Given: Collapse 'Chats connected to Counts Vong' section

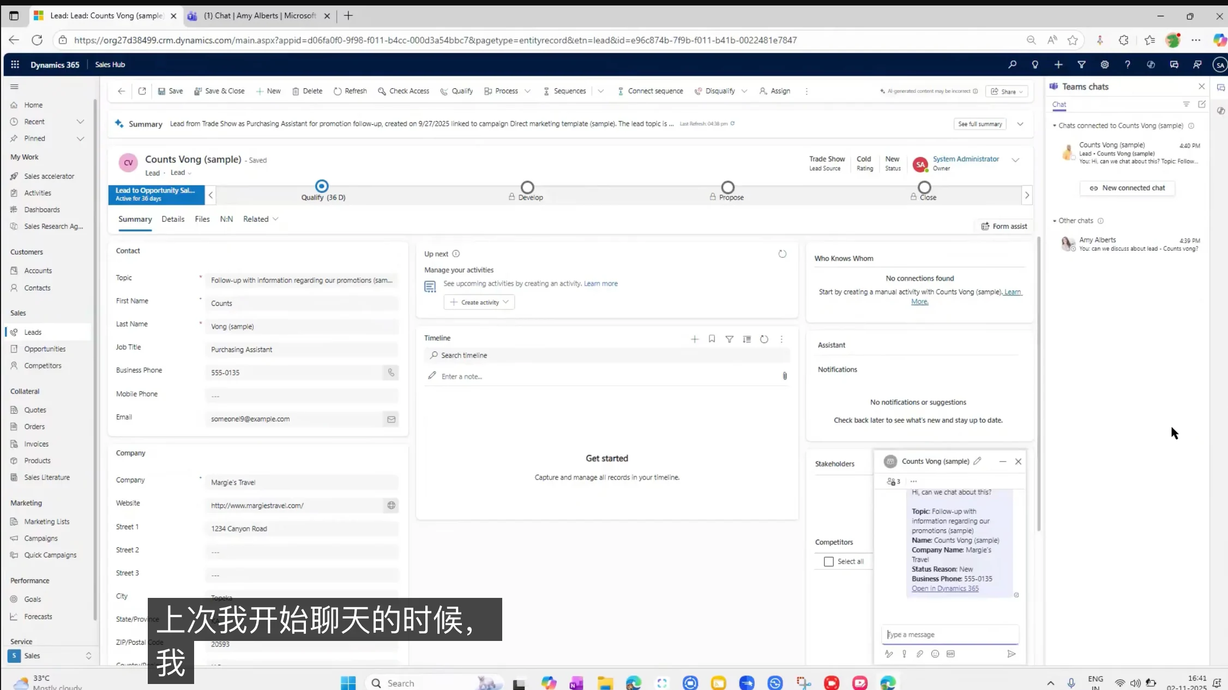Looking at the screenshot, I should click(x=1055, y=126).
